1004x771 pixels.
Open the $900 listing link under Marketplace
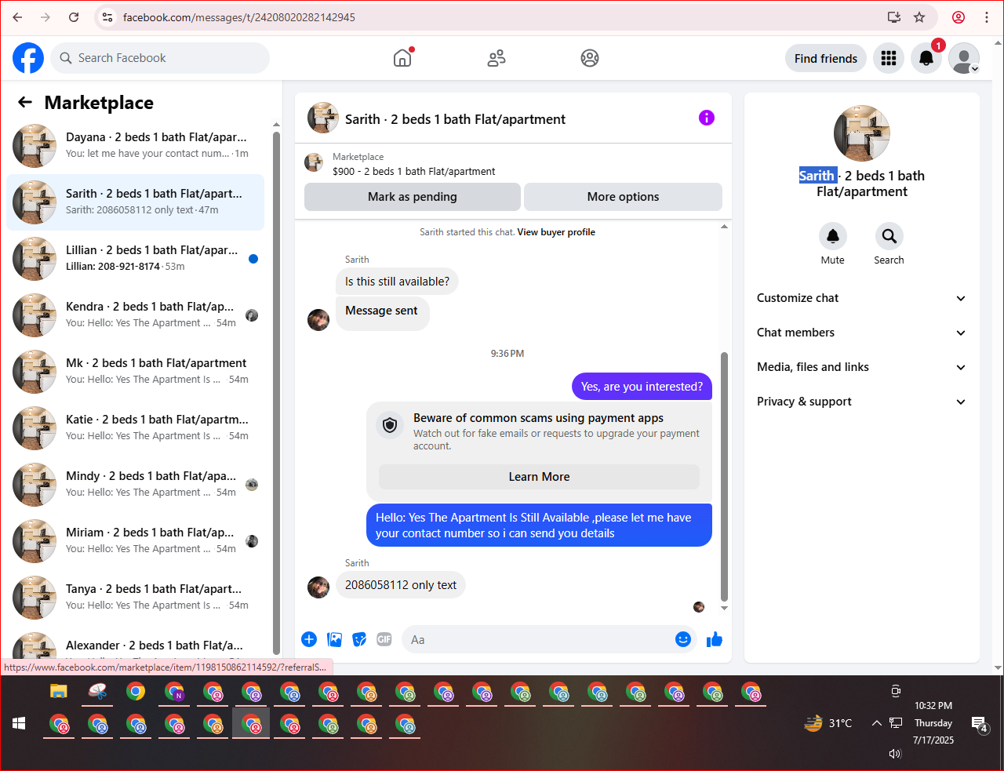tap(414, 171)
